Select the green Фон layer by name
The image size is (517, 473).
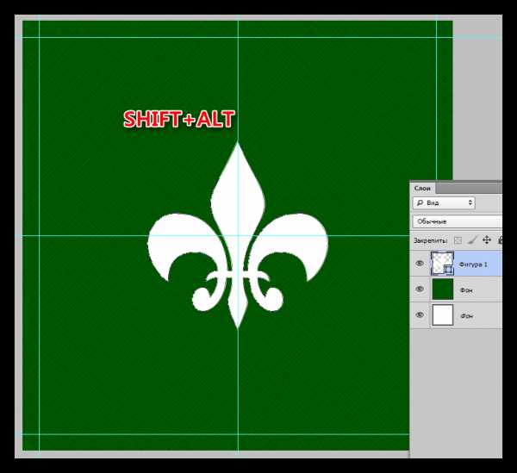[x=467, y=290]
